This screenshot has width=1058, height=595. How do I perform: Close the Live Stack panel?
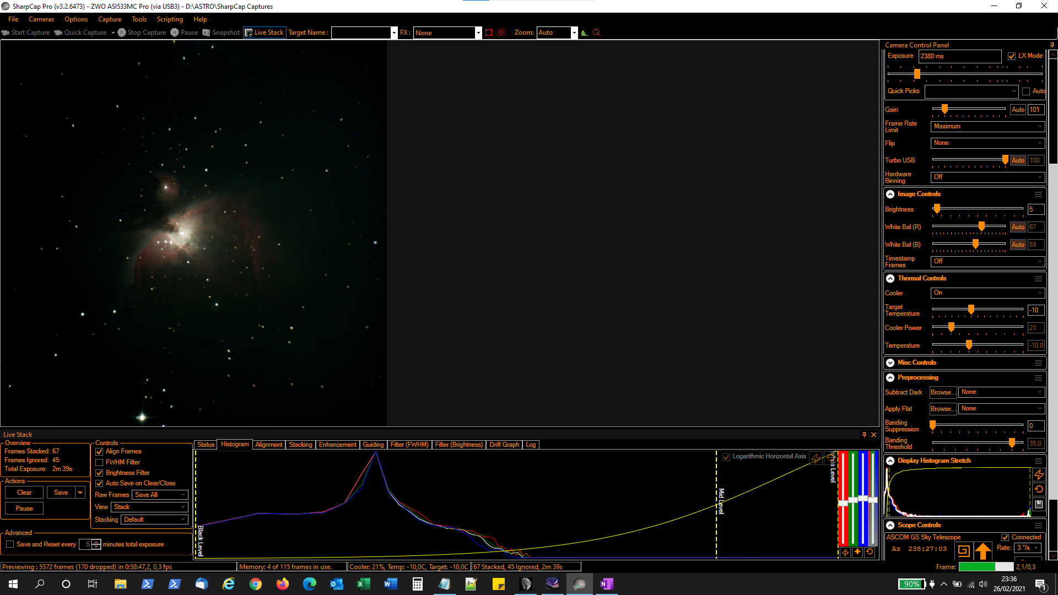(873, 435)
